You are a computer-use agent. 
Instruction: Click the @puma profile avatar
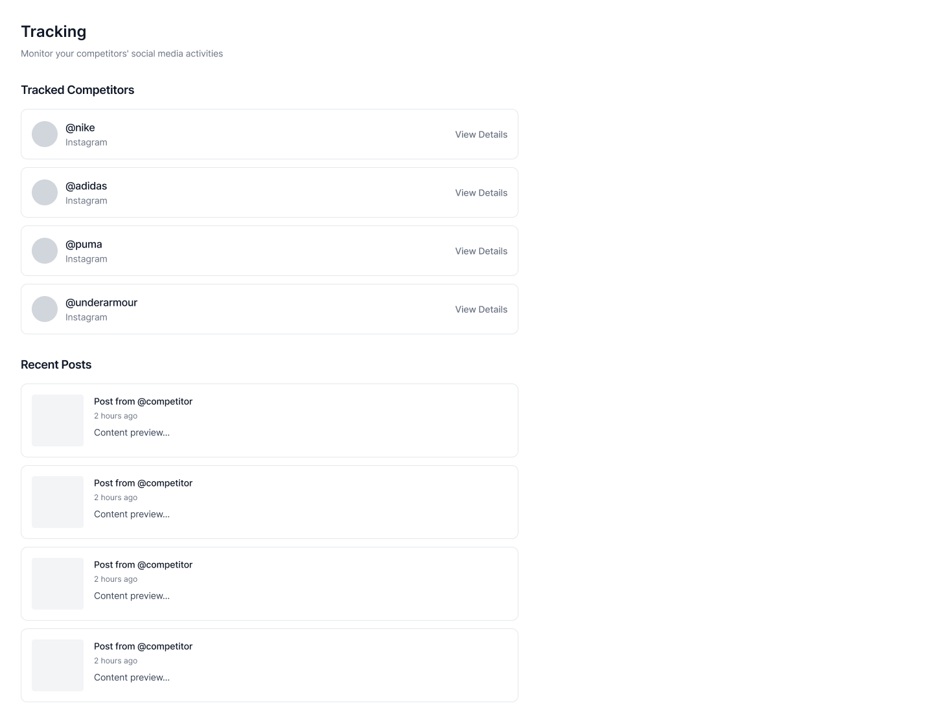45,251
